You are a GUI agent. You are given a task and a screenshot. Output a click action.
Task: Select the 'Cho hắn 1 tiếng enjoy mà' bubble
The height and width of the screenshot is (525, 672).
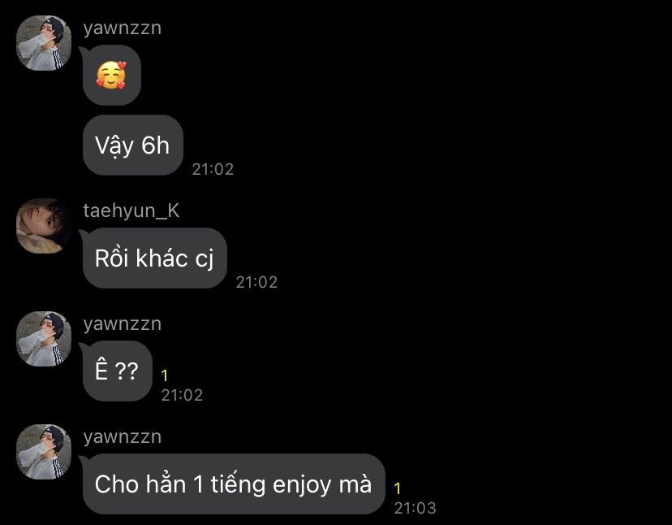pyautogui.click(x=234, y=484)
